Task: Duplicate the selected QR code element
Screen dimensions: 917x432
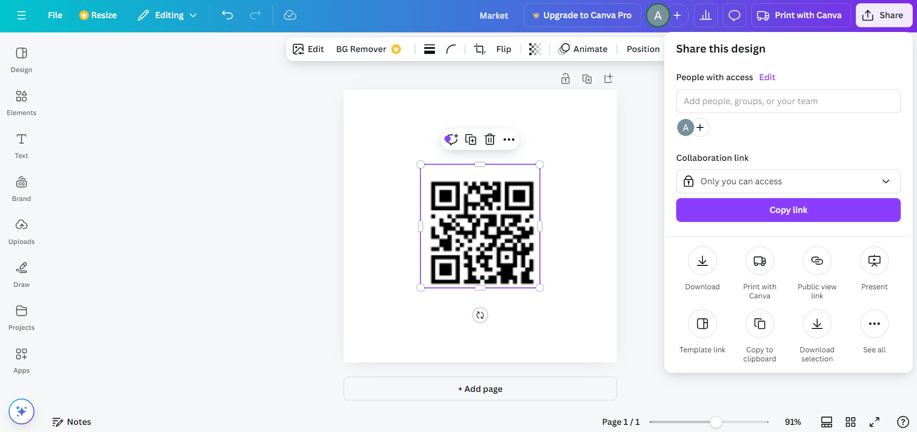Action: 471,139
